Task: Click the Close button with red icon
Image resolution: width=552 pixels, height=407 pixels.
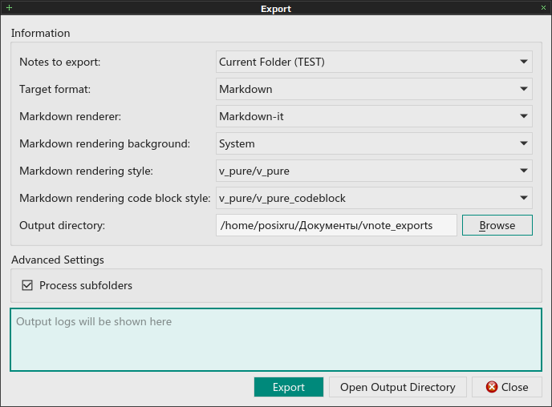Action: [507, 387]
